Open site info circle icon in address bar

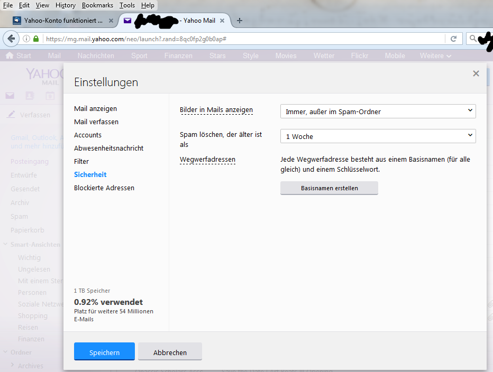tap(26, 39)
